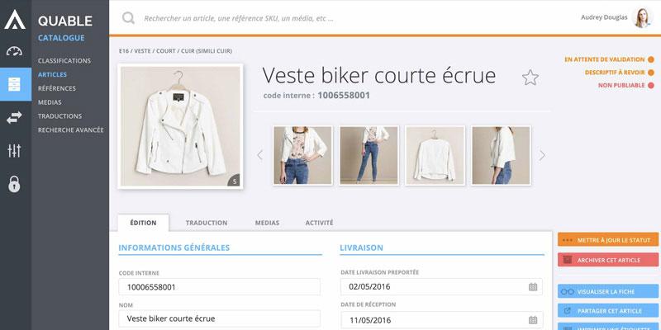Click Visualiser la fiche button
The width and height of the screenshot is (661, 330).
coord(607,291)
